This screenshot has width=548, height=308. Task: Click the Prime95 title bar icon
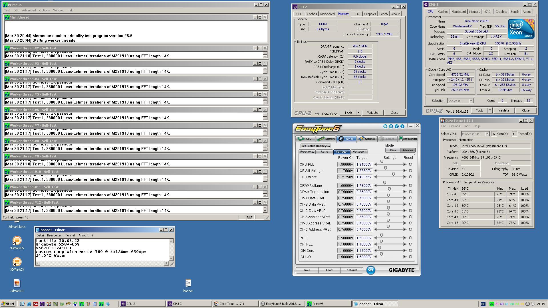[x=5, y=5]
